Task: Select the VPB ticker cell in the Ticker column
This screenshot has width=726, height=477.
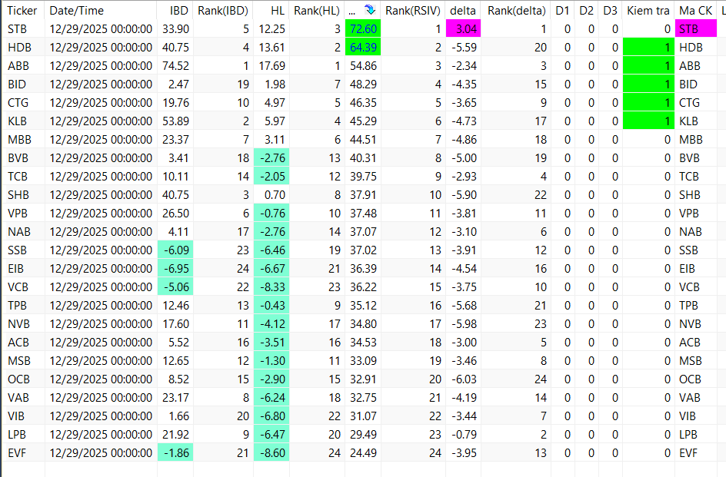Action: (x=23, y=214)
